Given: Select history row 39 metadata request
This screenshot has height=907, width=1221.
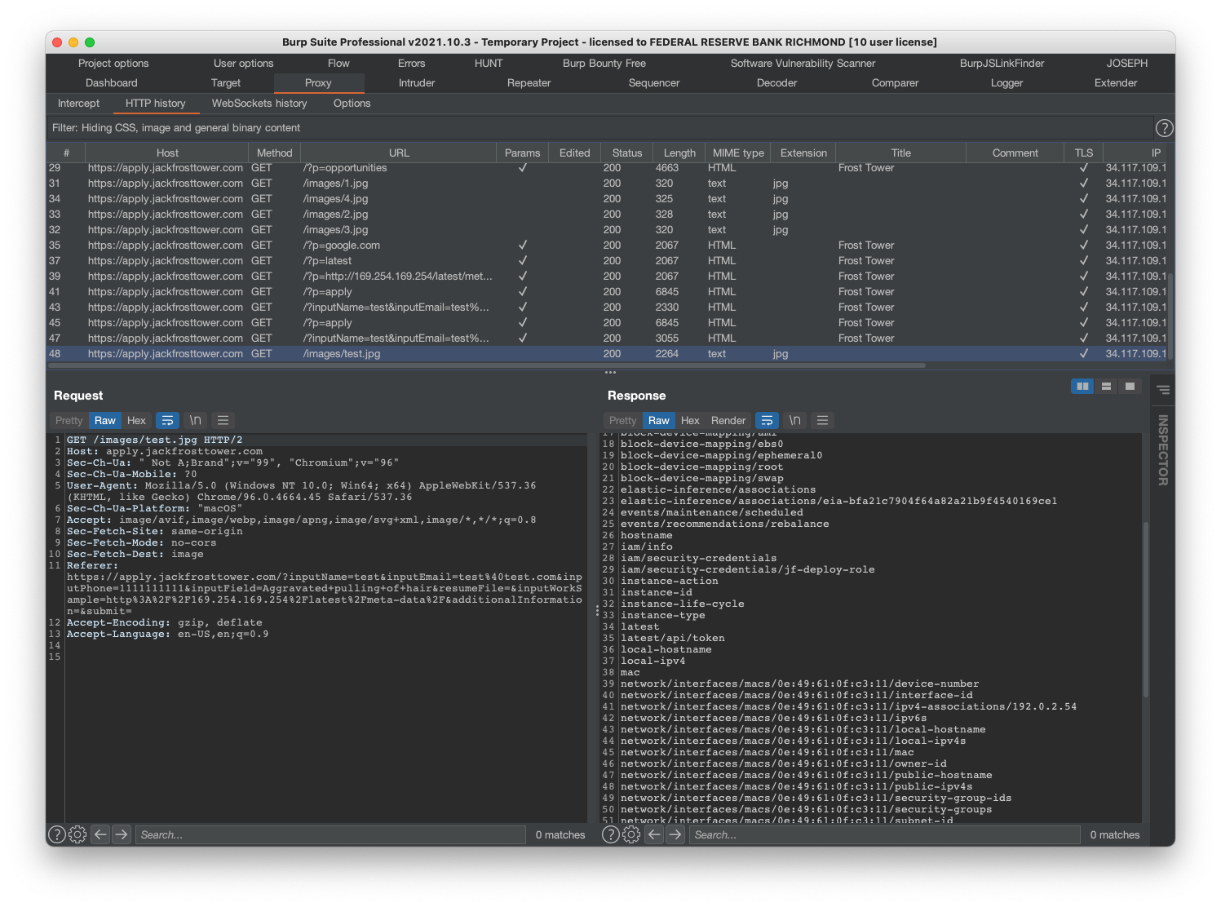Looking at the screenshot, I should 608,277.
